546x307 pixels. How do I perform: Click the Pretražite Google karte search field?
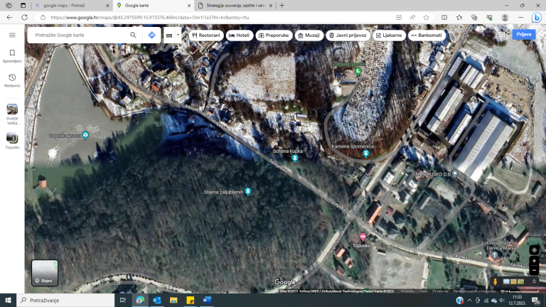point(78,35)
